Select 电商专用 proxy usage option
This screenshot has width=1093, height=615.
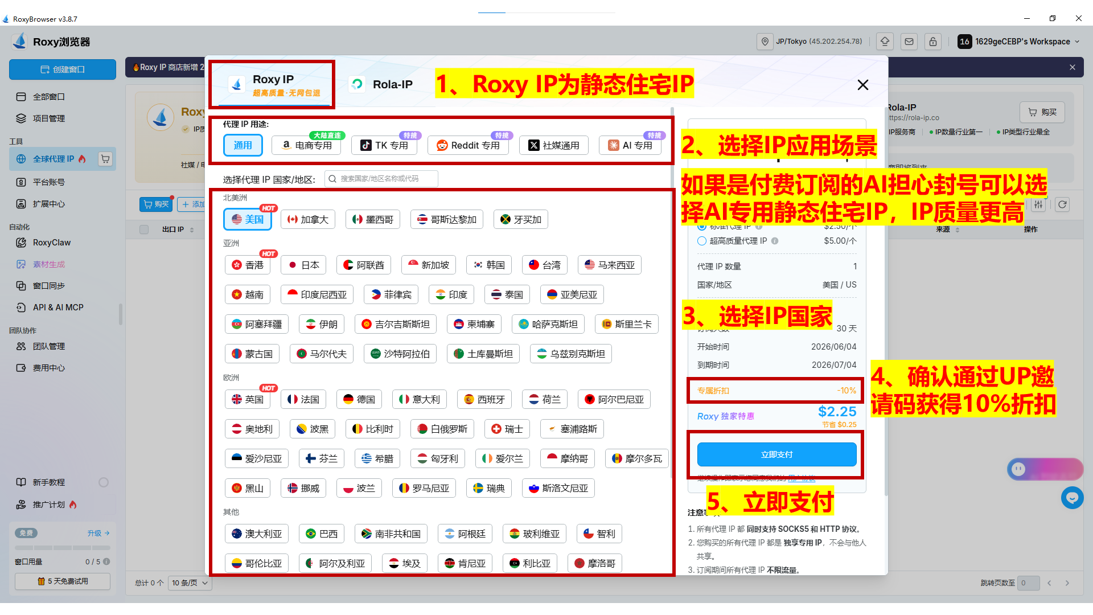pos(307,145)
